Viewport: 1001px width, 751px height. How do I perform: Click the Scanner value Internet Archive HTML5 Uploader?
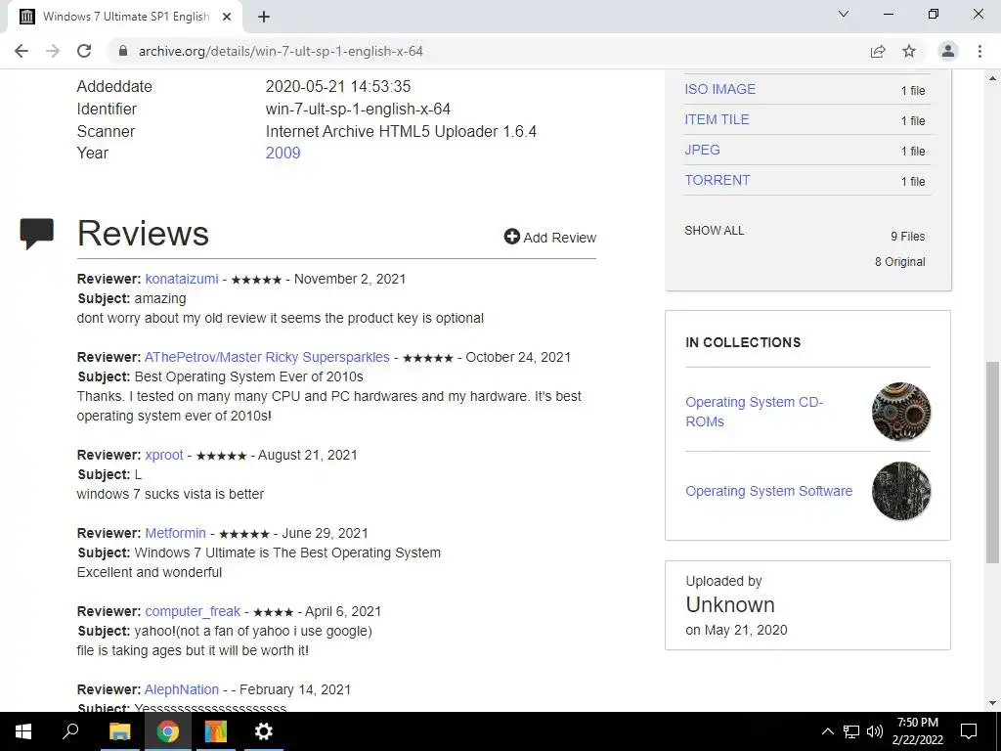pos(401,132)
